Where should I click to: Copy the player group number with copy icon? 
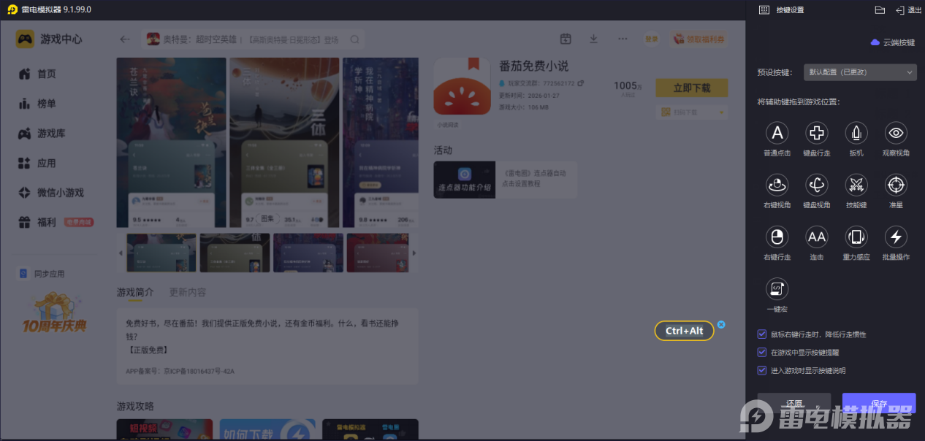581,84
